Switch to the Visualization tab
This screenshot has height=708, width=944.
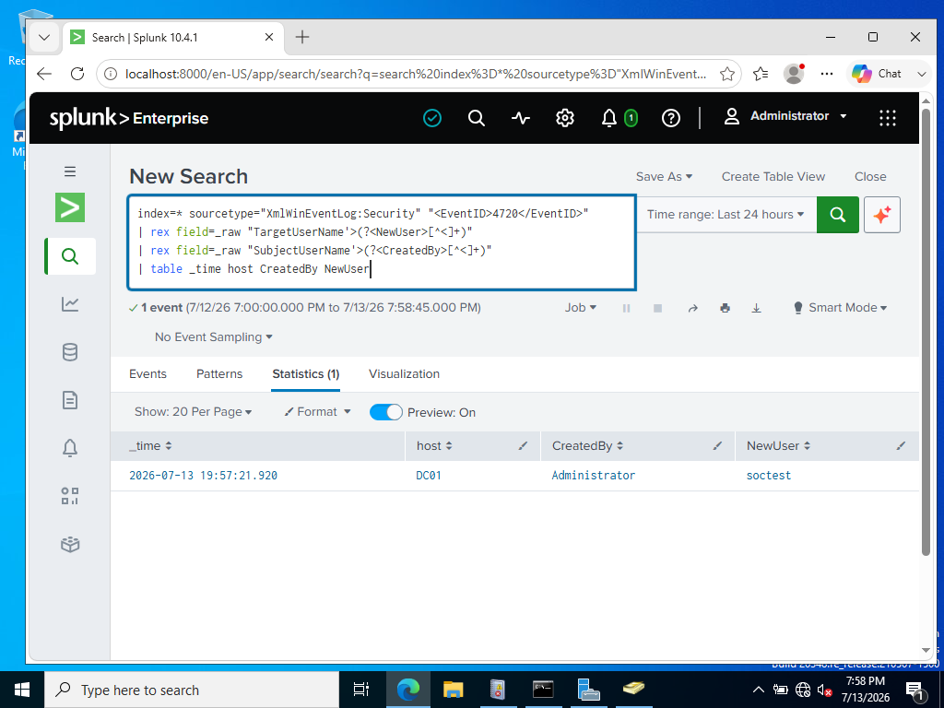click(x=404, y=374)
